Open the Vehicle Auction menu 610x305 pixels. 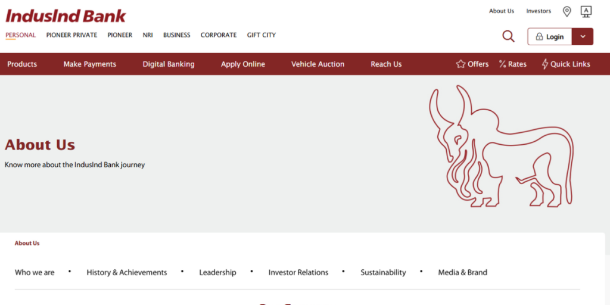(x=318, y=64)
